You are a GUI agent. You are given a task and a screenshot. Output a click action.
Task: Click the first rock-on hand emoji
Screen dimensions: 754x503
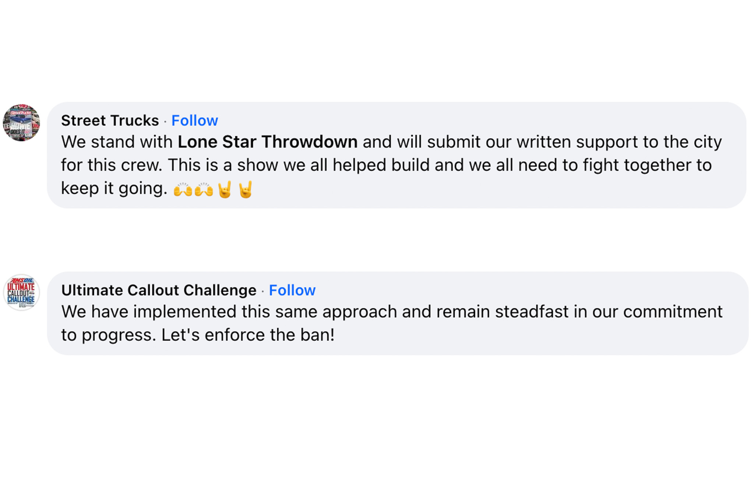pyautogui.click(x=225, y=190)
